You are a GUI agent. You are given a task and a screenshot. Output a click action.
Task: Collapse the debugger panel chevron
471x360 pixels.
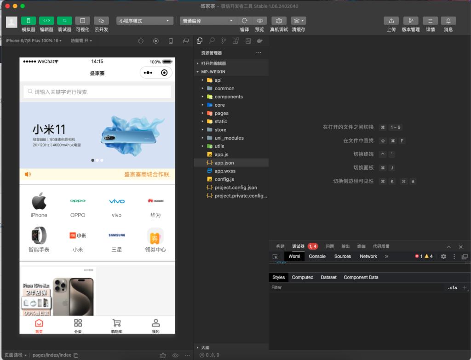448,247
